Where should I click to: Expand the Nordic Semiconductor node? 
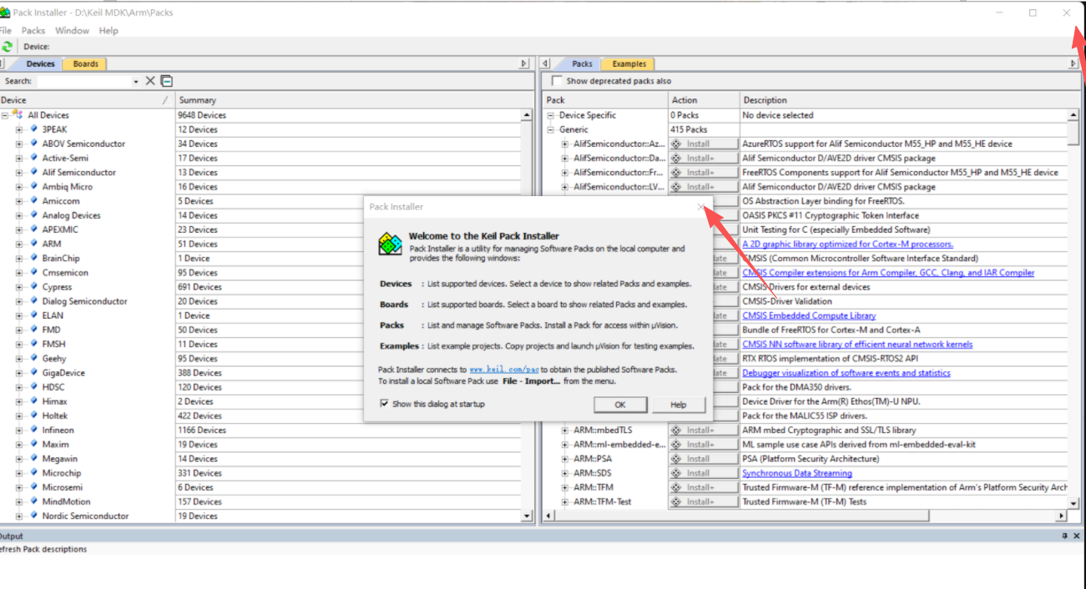19,516
